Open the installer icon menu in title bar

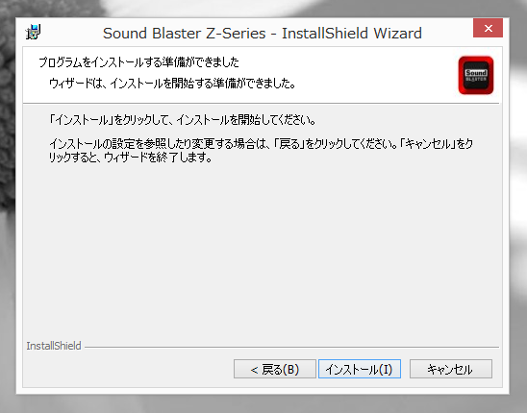click(x=33, y=33)
